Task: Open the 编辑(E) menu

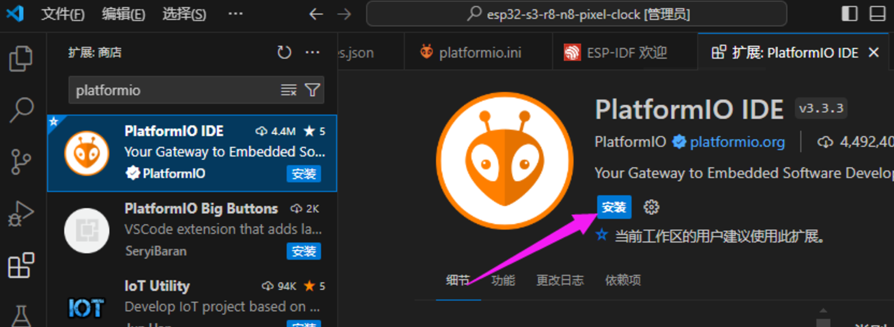Action: [x=123, y=14]
